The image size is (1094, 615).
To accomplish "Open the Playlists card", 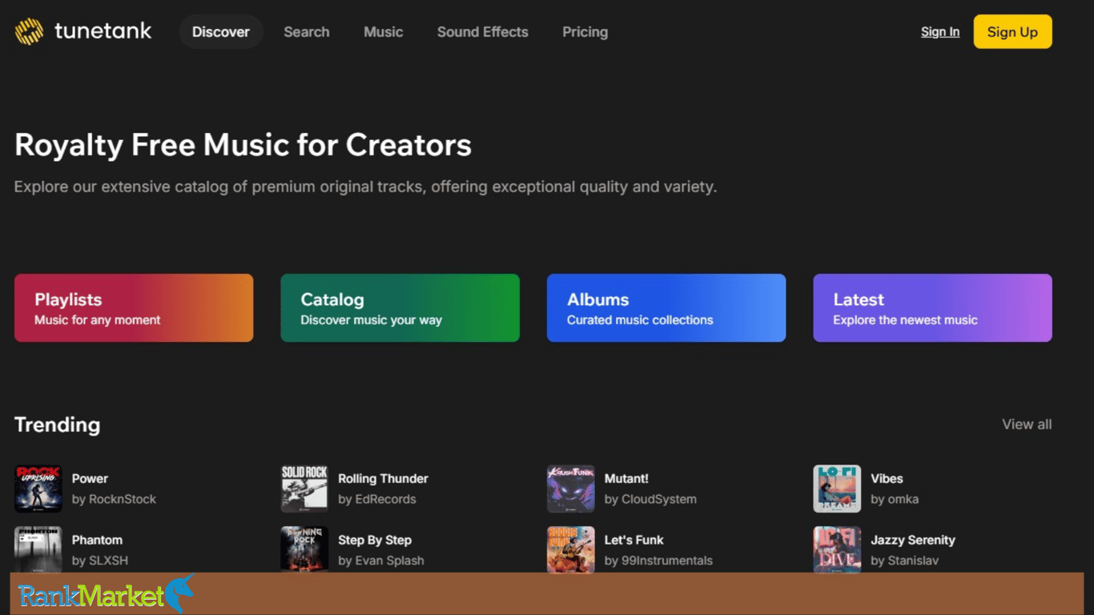I will click(134, 308).
